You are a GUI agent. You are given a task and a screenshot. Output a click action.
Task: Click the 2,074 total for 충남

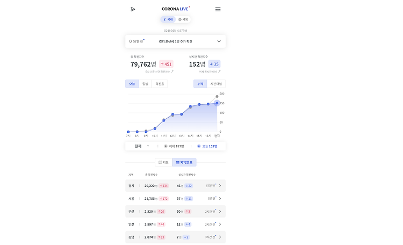148,237
